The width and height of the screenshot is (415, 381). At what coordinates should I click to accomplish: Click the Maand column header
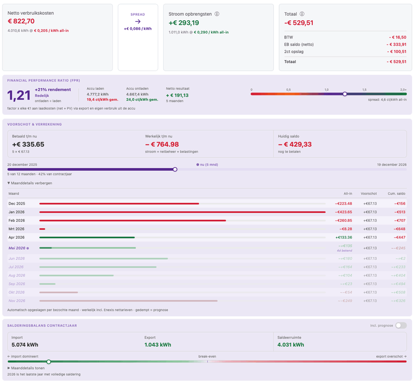pyautogui.click(x=14, y=194)
